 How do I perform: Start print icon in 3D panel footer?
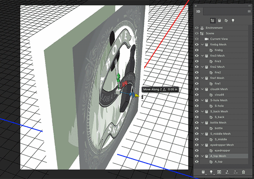point(227,172)
